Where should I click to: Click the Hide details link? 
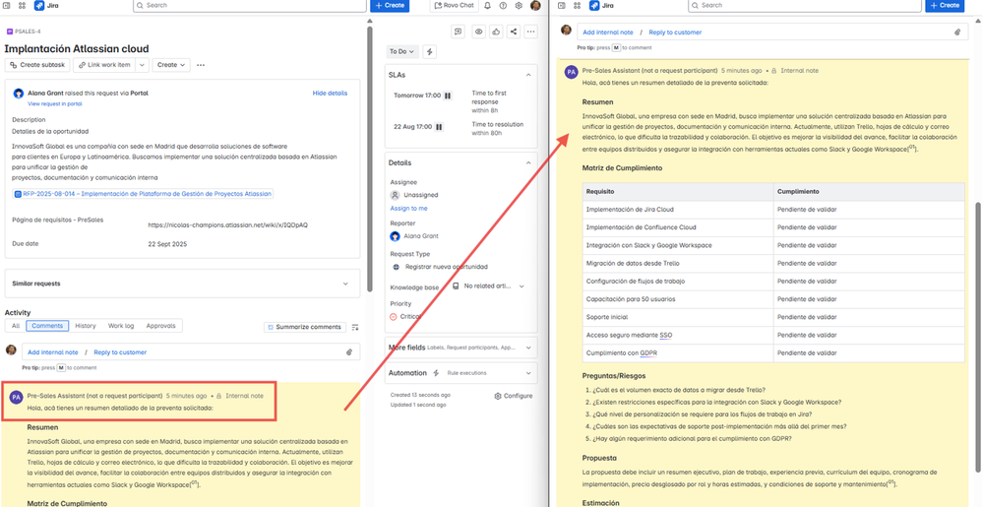tap(330, 93)
